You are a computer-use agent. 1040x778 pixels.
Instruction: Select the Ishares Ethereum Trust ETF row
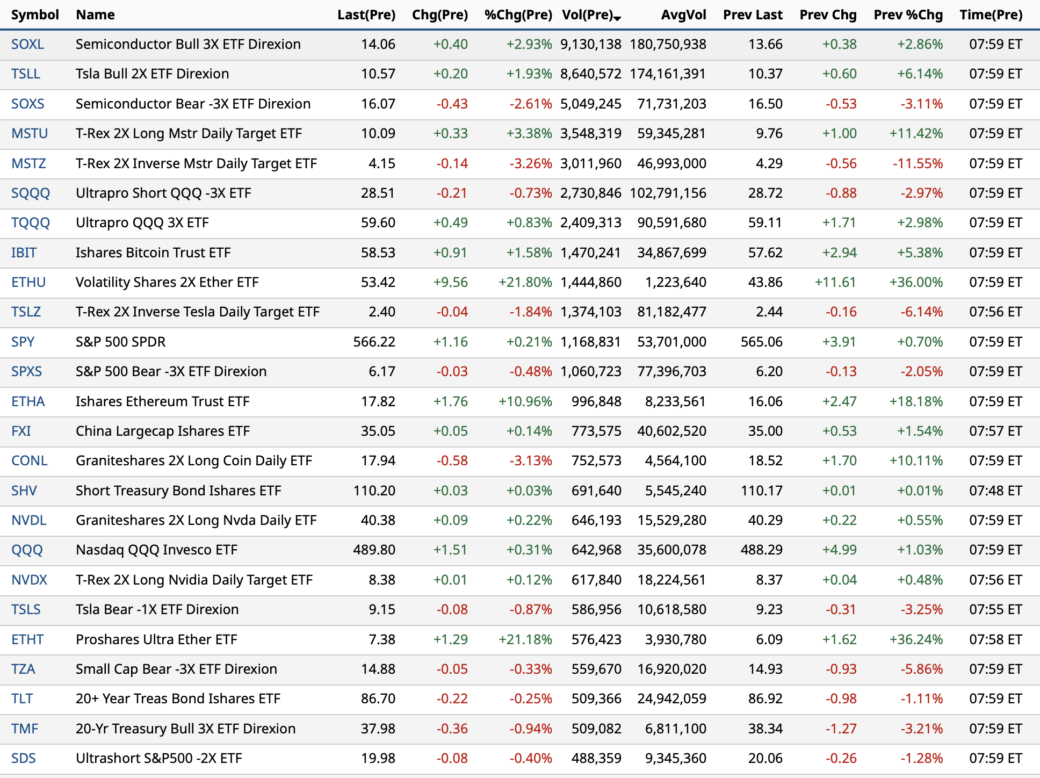tap(162, 401)
